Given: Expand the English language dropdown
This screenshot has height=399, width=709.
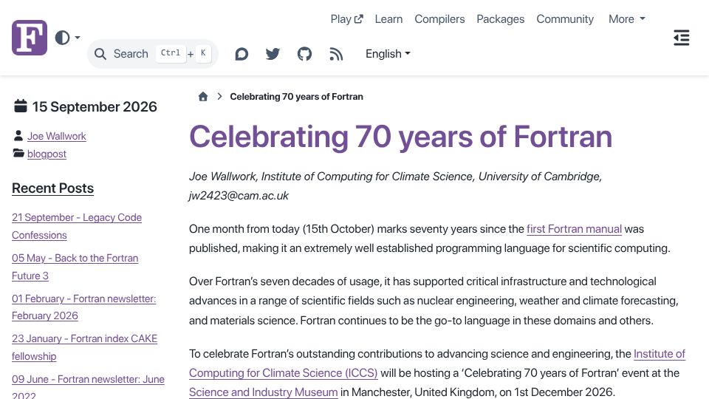Looking at the screenshot, I should point(388,54).
